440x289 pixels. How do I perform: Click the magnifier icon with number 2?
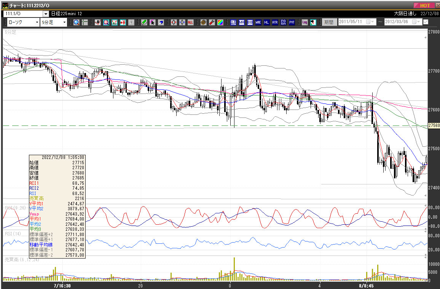point(106,22)
